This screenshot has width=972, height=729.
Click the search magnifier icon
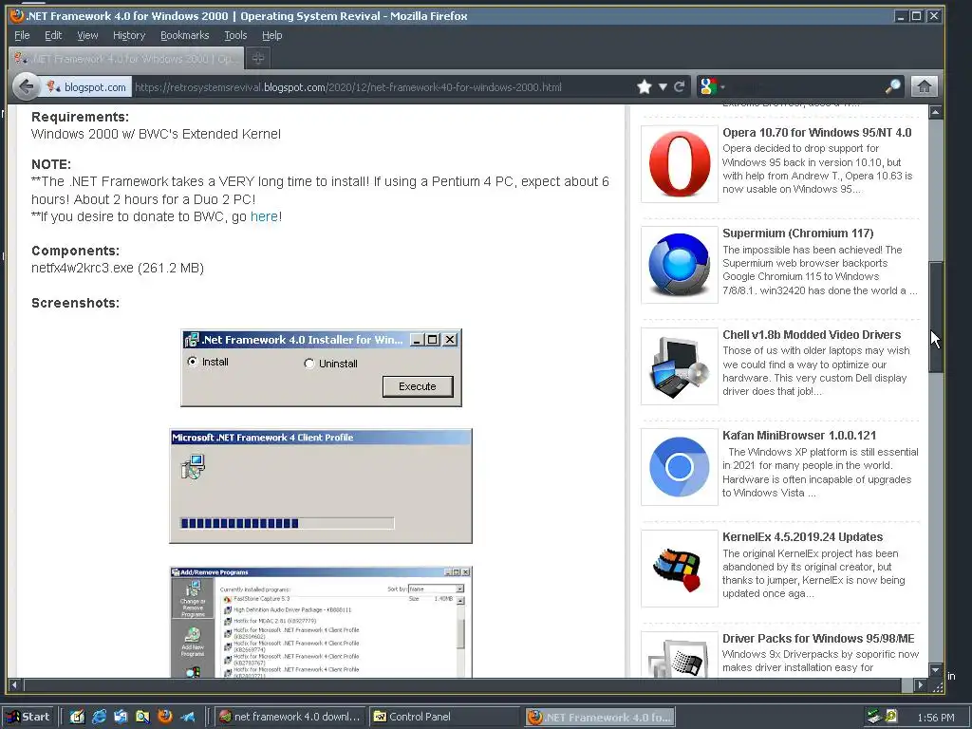(892, 86)
